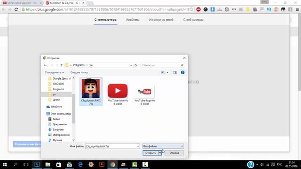Click the browser address bar URL
The image size is (301, 169).
click(x=107, y=9)
